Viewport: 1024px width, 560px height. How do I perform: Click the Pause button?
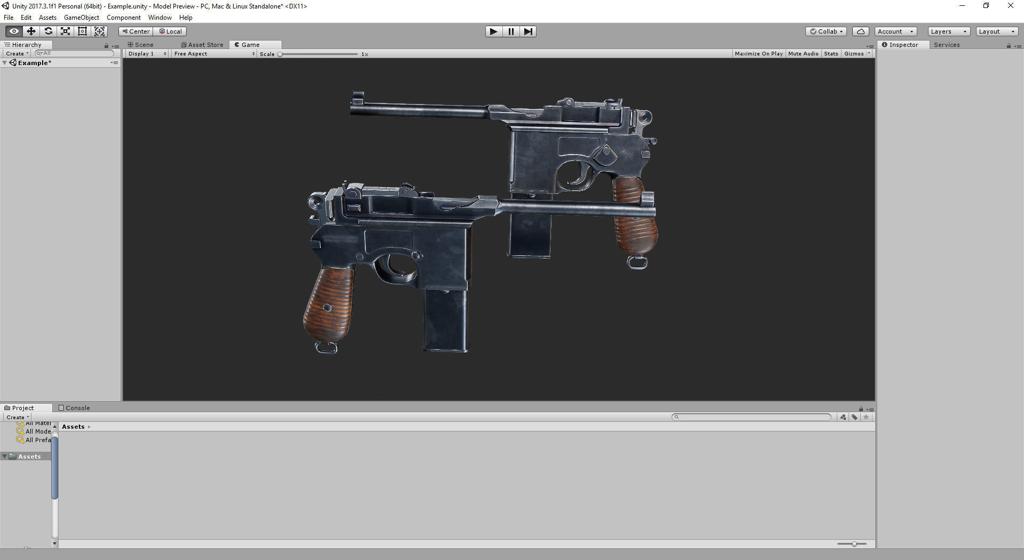point(511,31)
